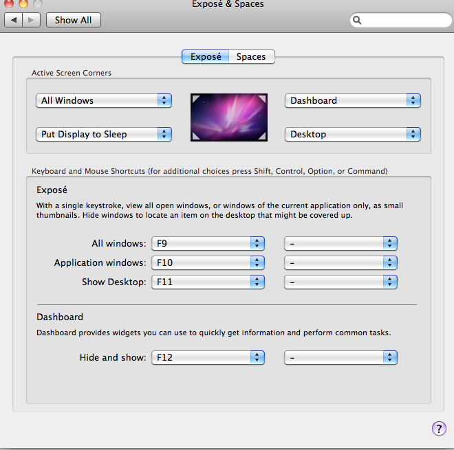
Task: Click the 'All windows:' label
Action: (119, 243)
